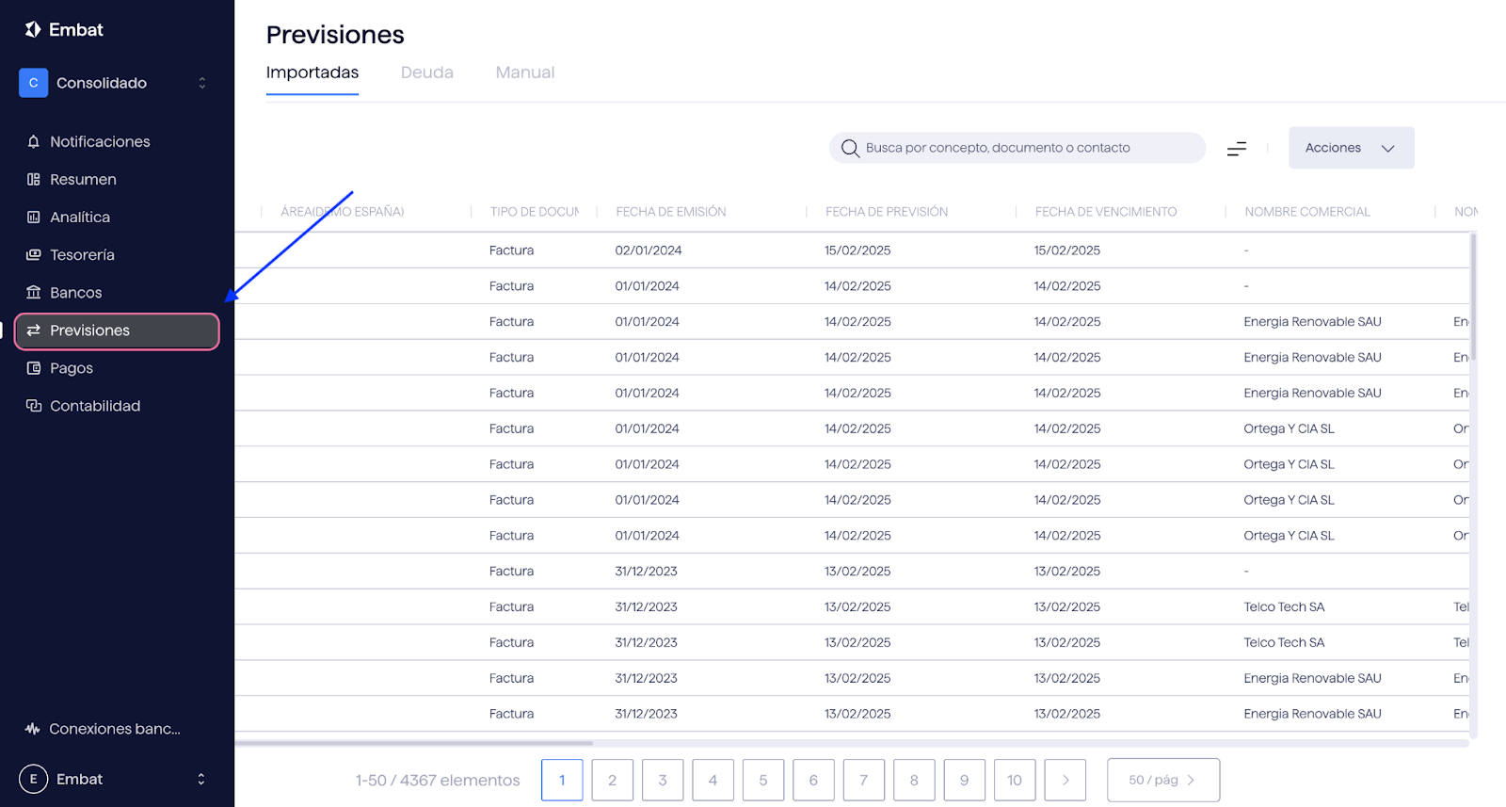This screenshot has width=1506, height=807.
Task: Click the filter lines icon beside search
Action: [1237, 148]
